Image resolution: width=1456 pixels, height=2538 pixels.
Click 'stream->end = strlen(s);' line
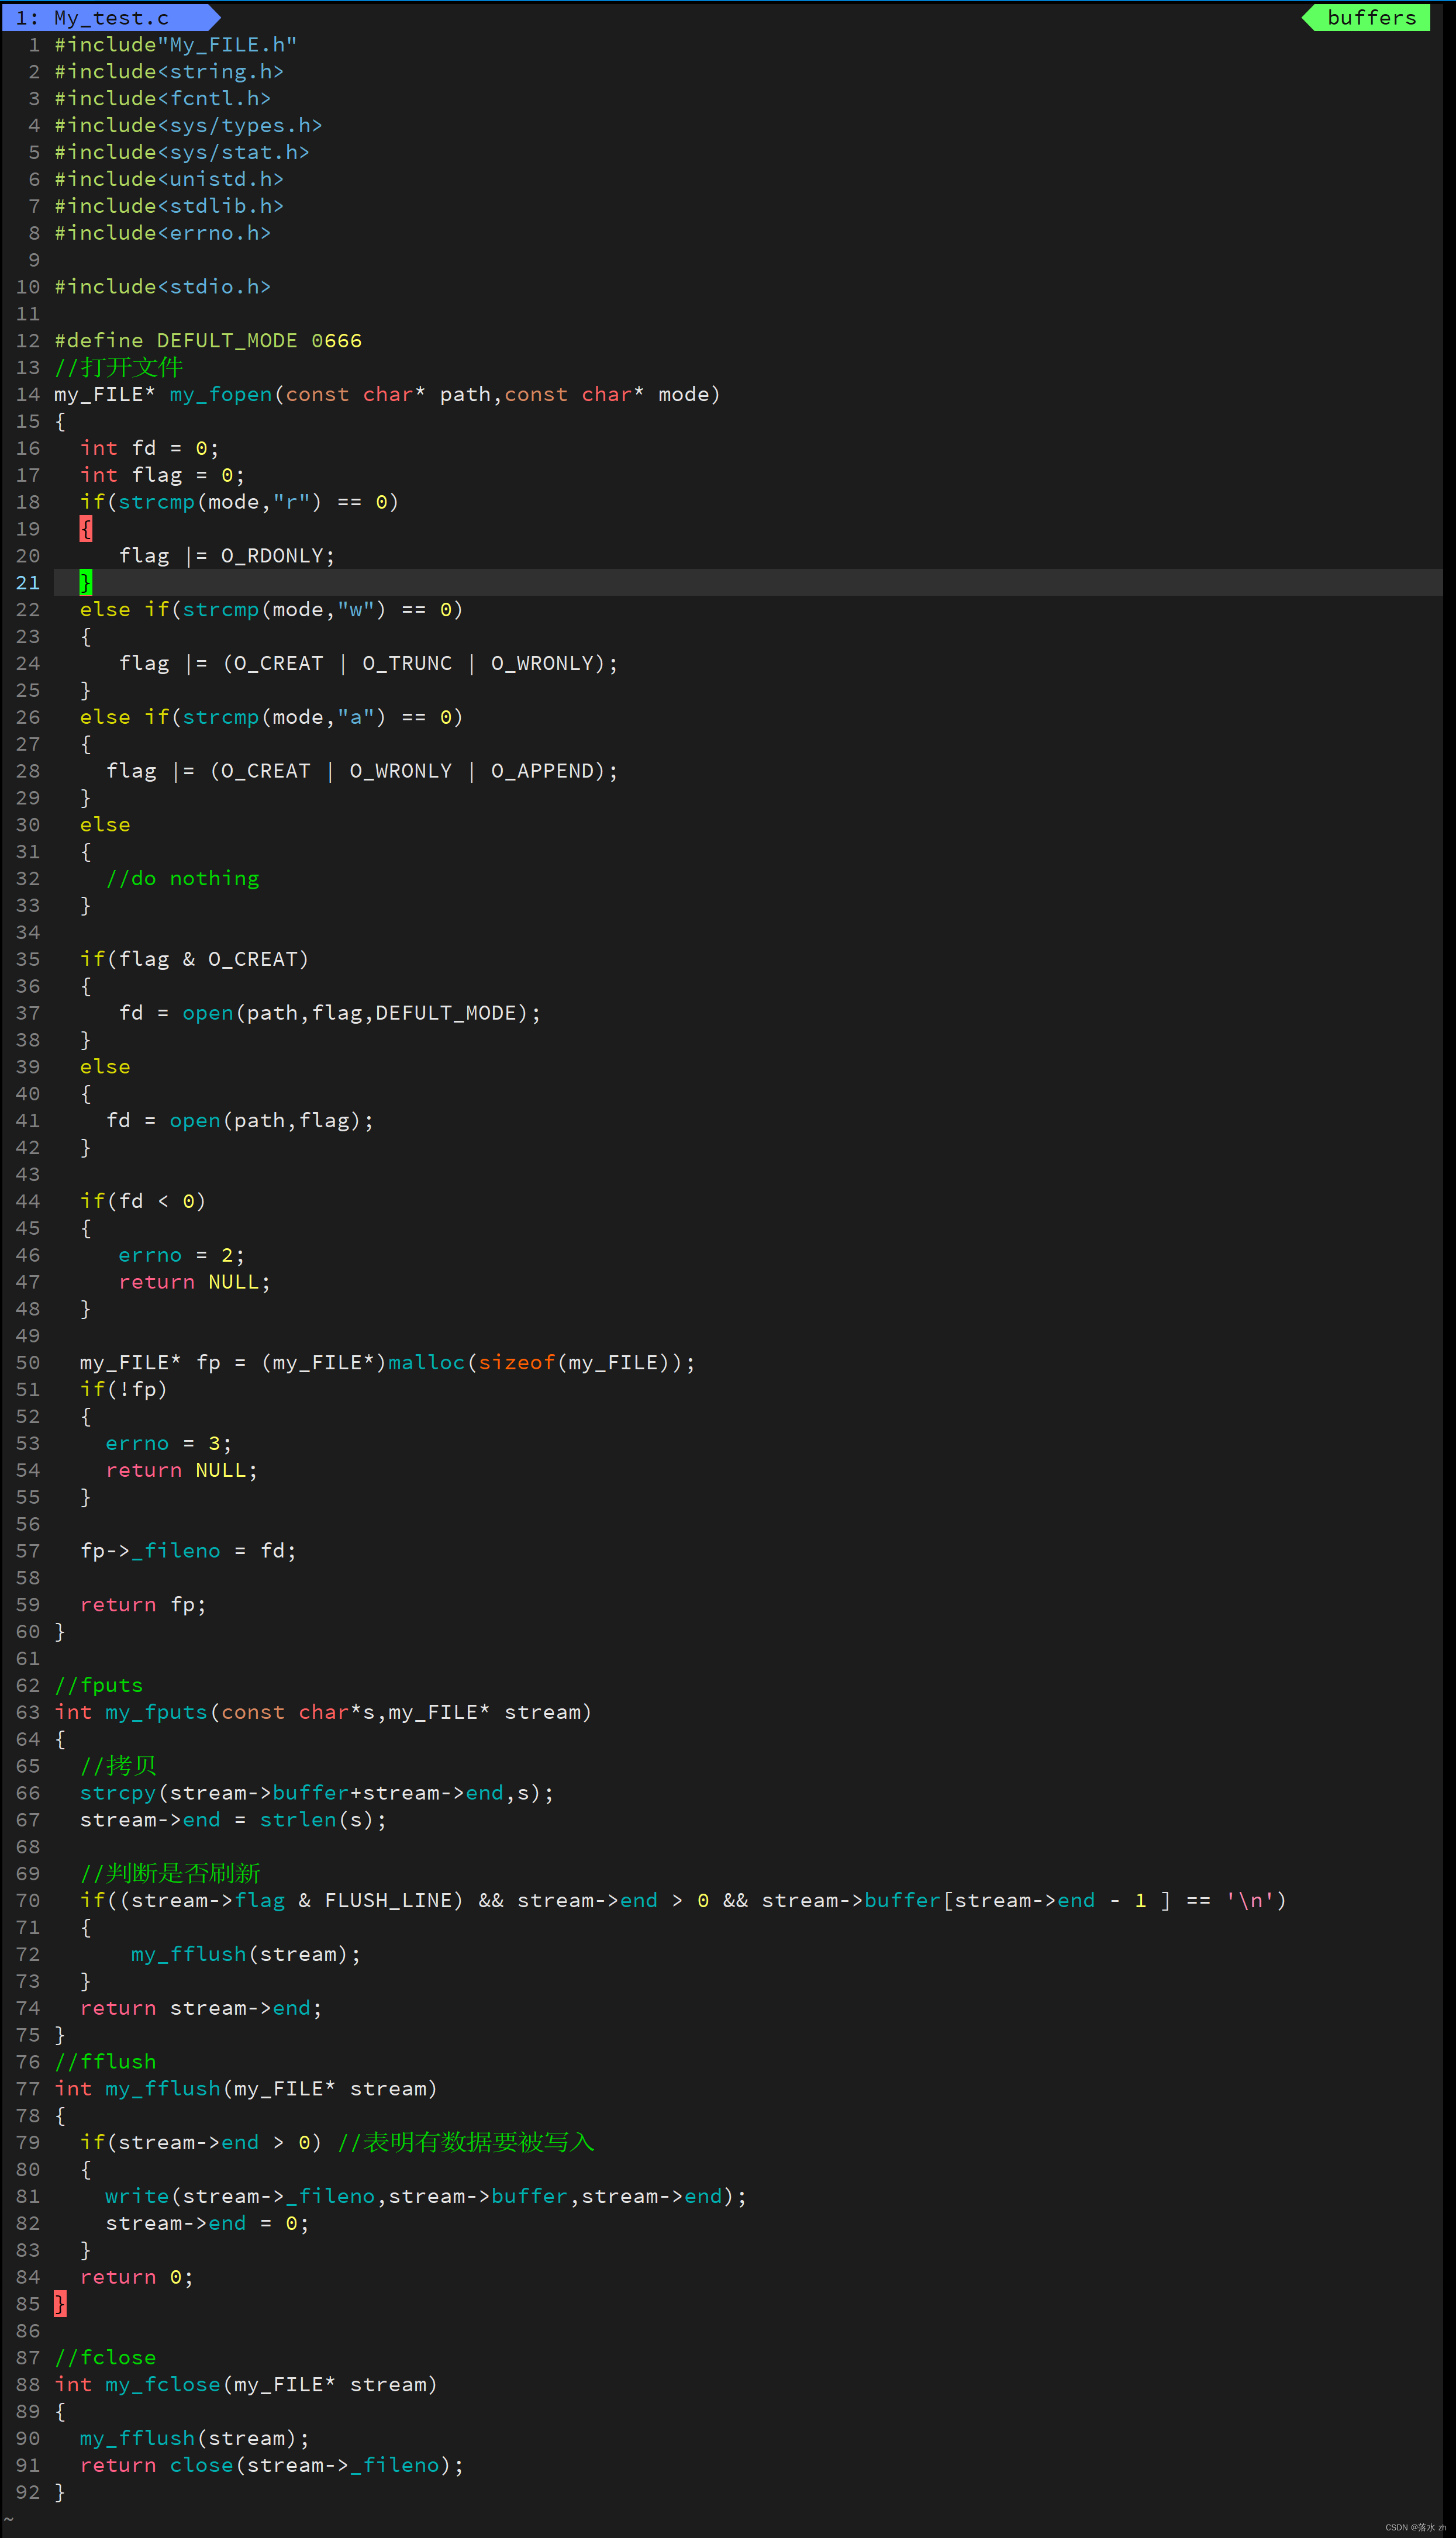tap(233, 1820)
